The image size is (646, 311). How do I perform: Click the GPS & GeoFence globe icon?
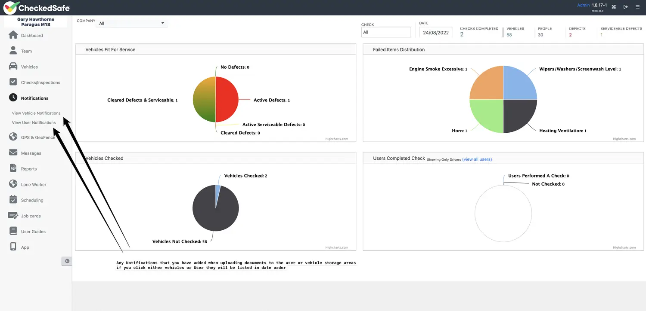(13, 137)
